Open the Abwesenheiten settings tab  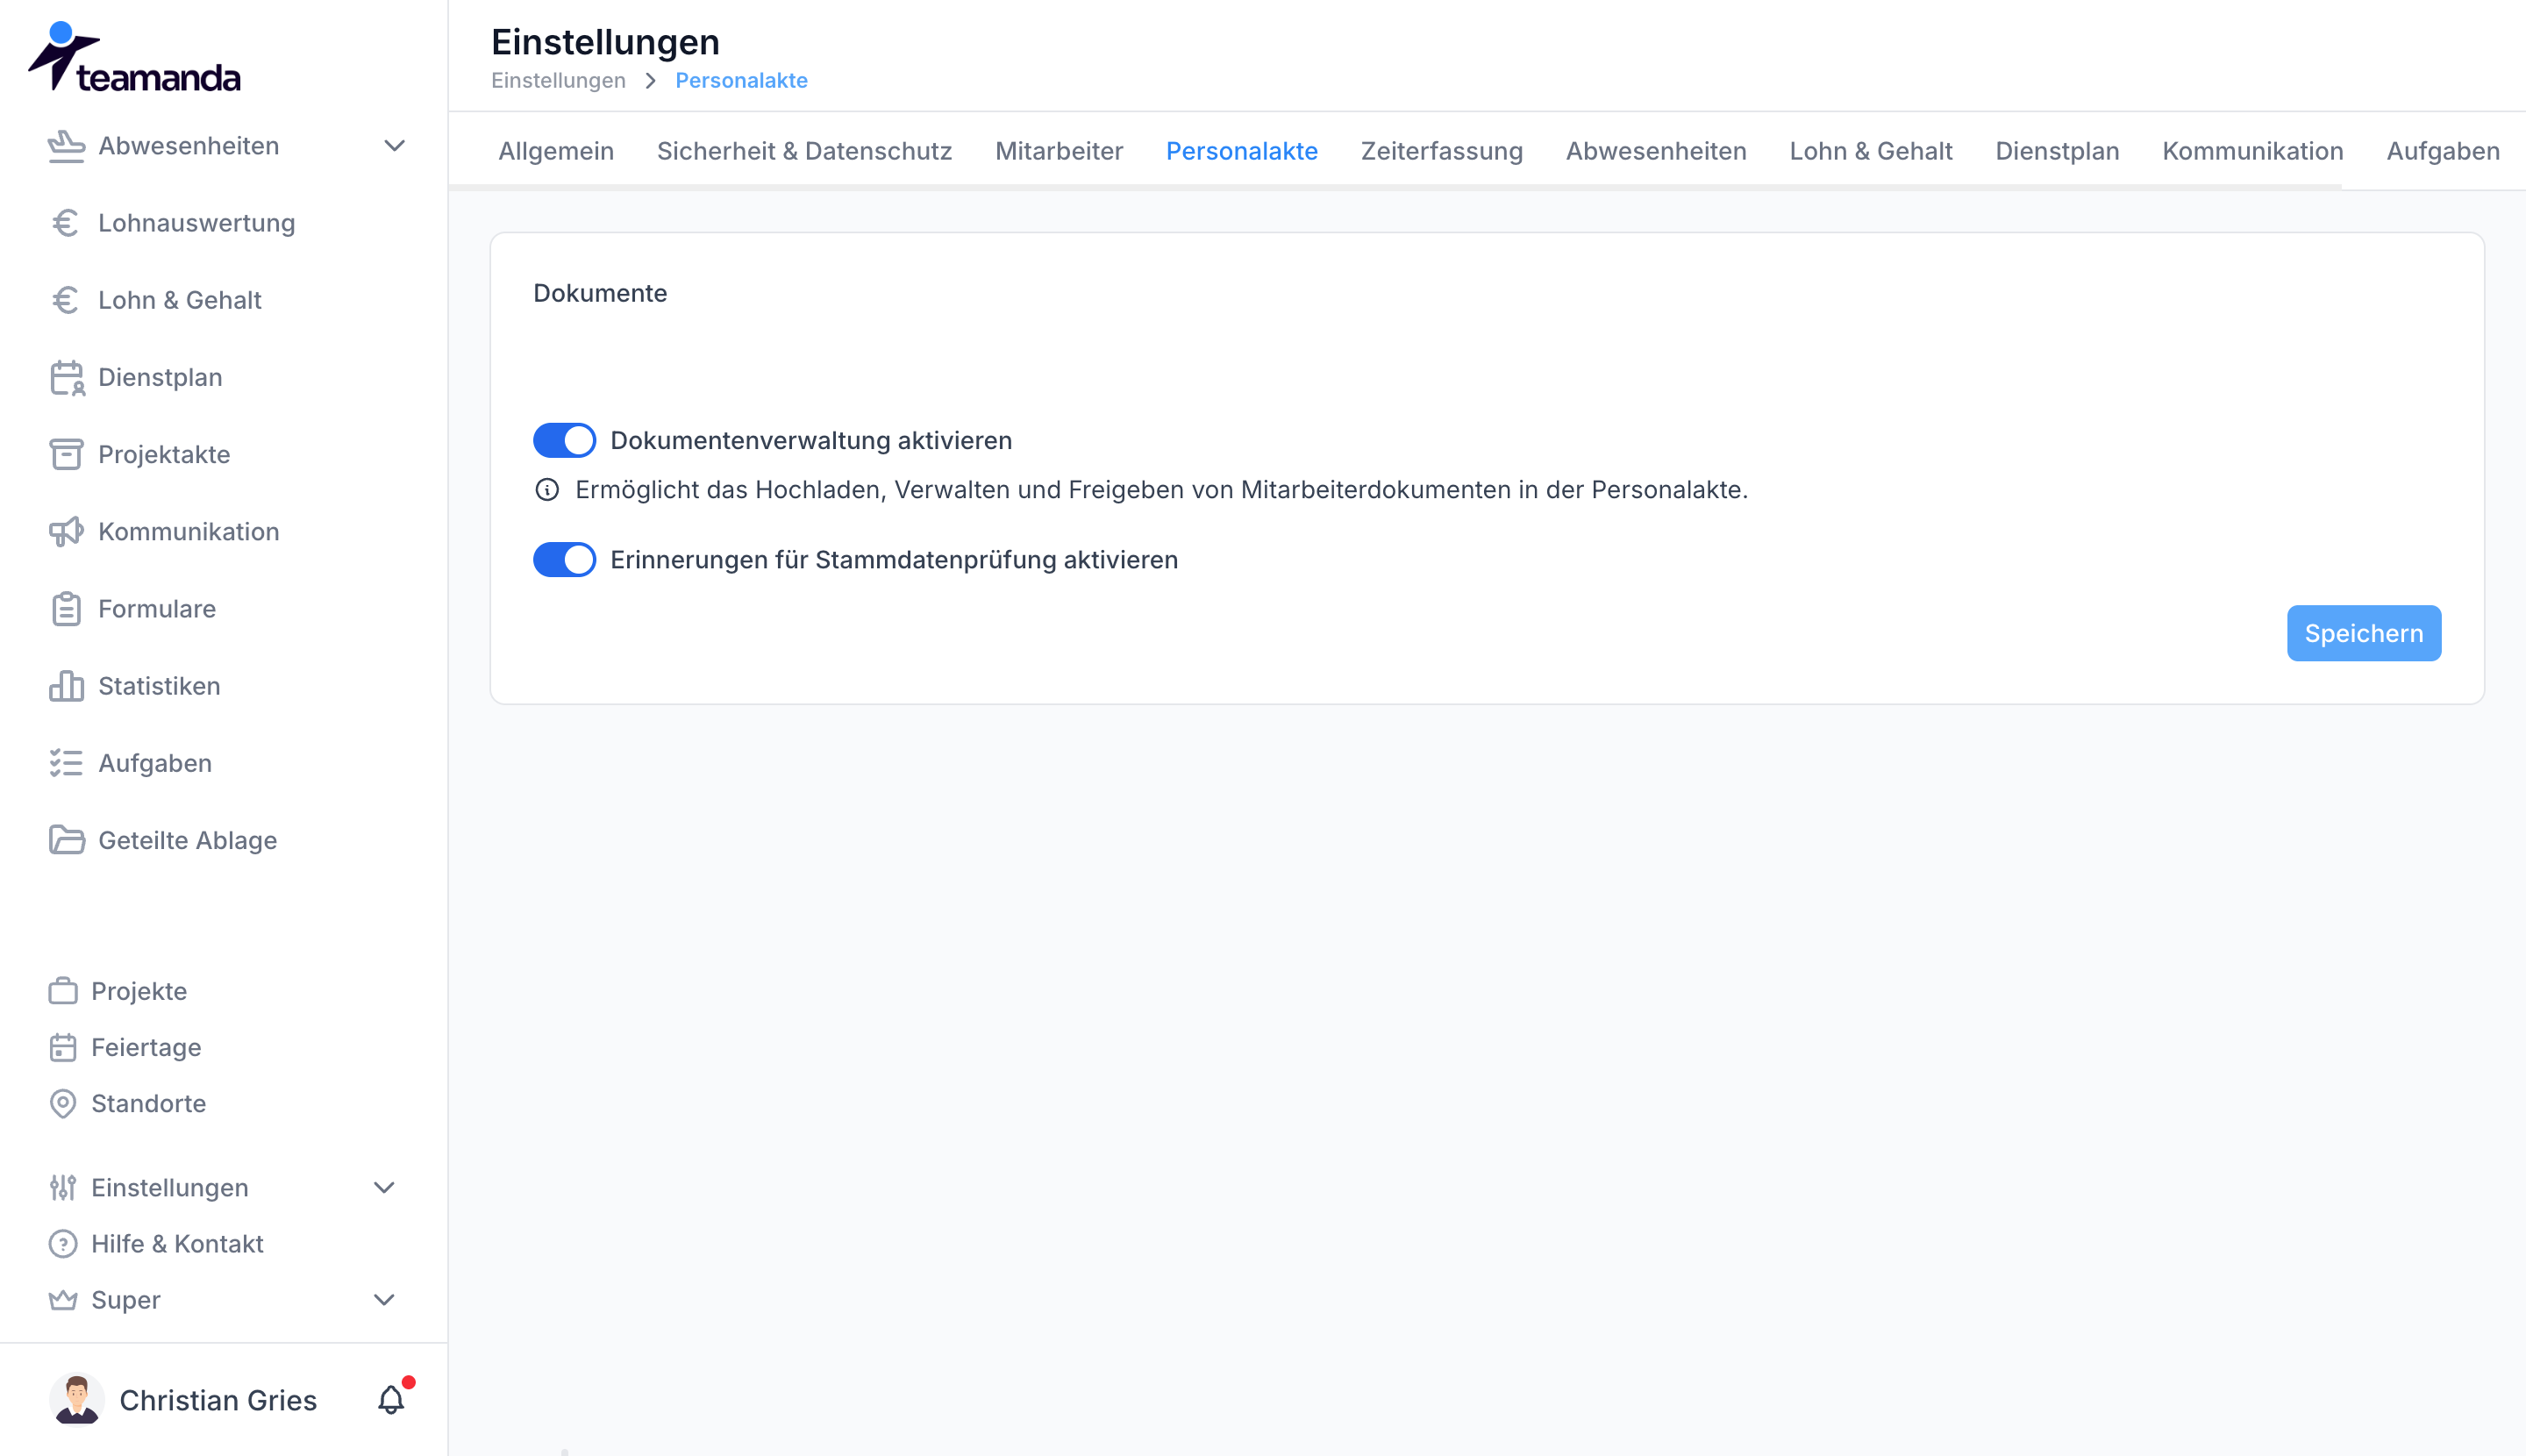[1656, 151]
